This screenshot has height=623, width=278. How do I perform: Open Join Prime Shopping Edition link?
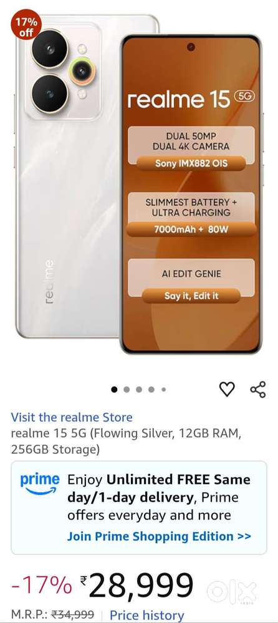pyautogui.click(x=159, y=536)
